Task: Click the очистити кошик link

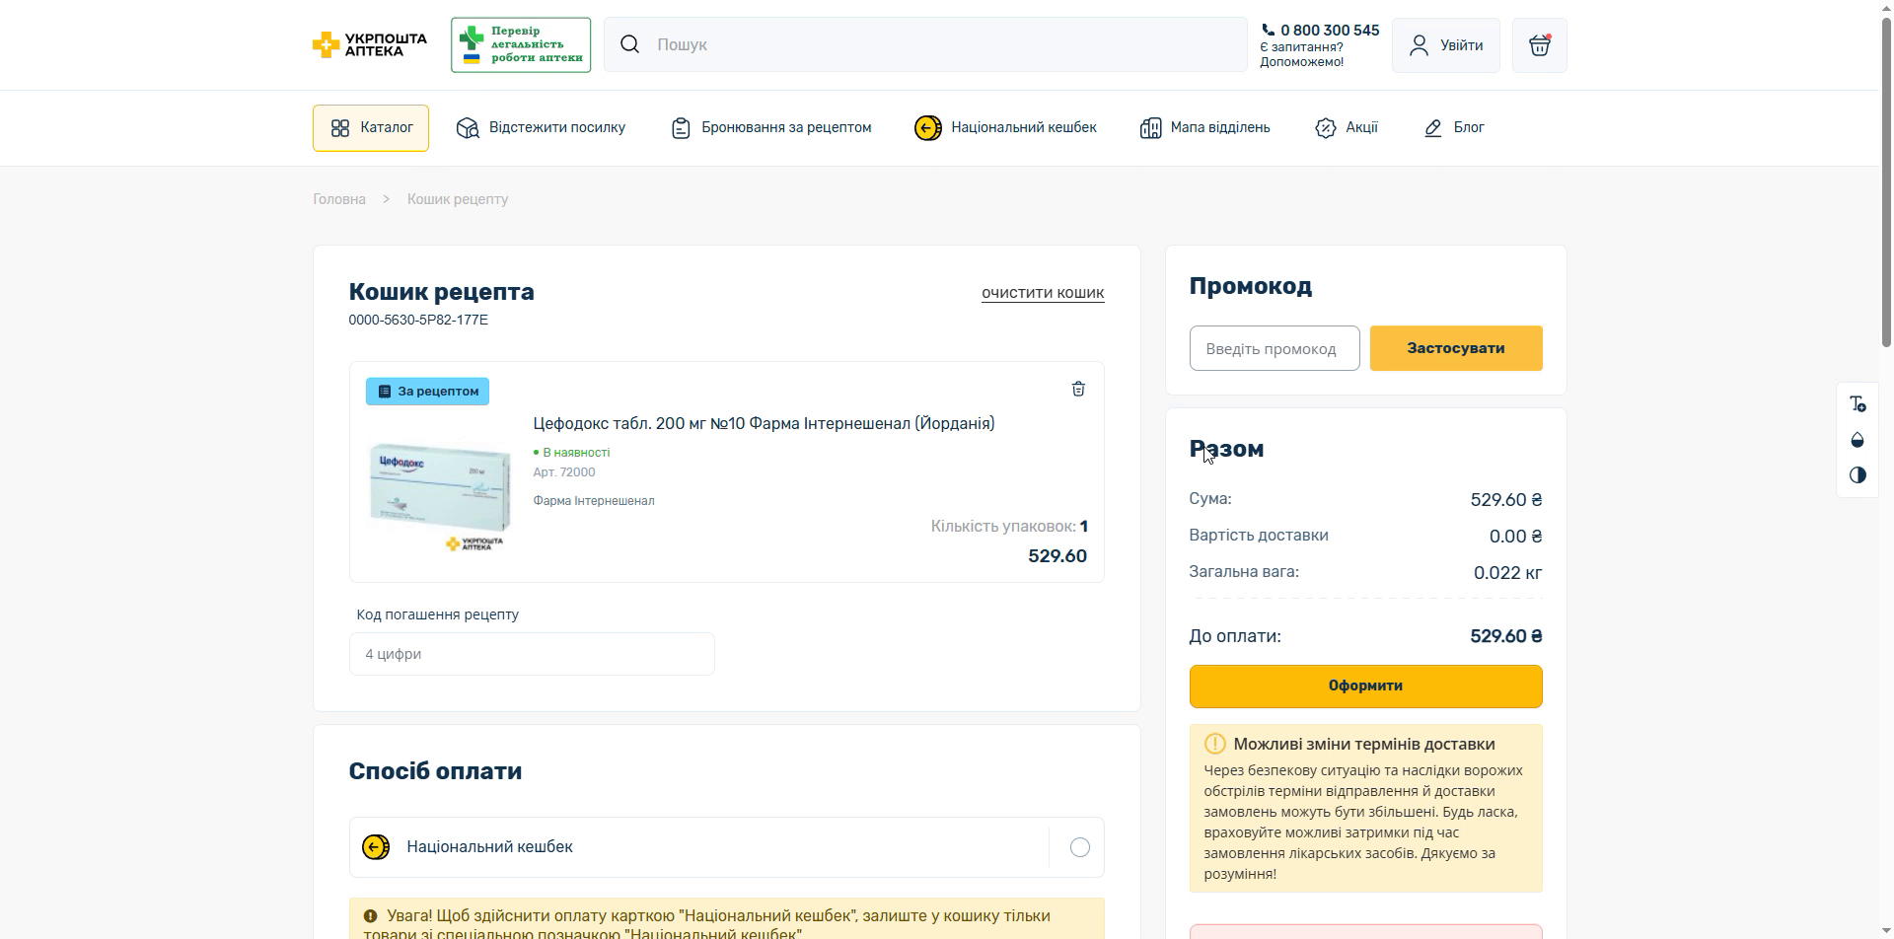Action: (1043, 293)
